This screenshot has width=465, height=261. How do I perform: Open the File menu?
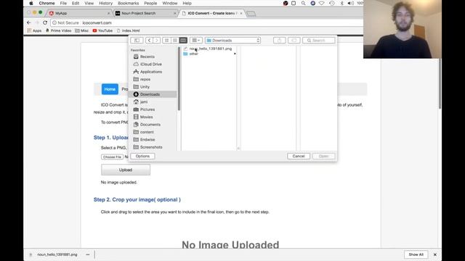pyautogui.click(x=63, y=3)
